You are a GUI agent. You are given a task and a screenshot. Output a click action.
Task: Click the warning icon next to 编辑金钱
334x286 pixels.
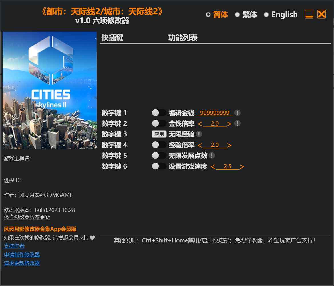237,113
